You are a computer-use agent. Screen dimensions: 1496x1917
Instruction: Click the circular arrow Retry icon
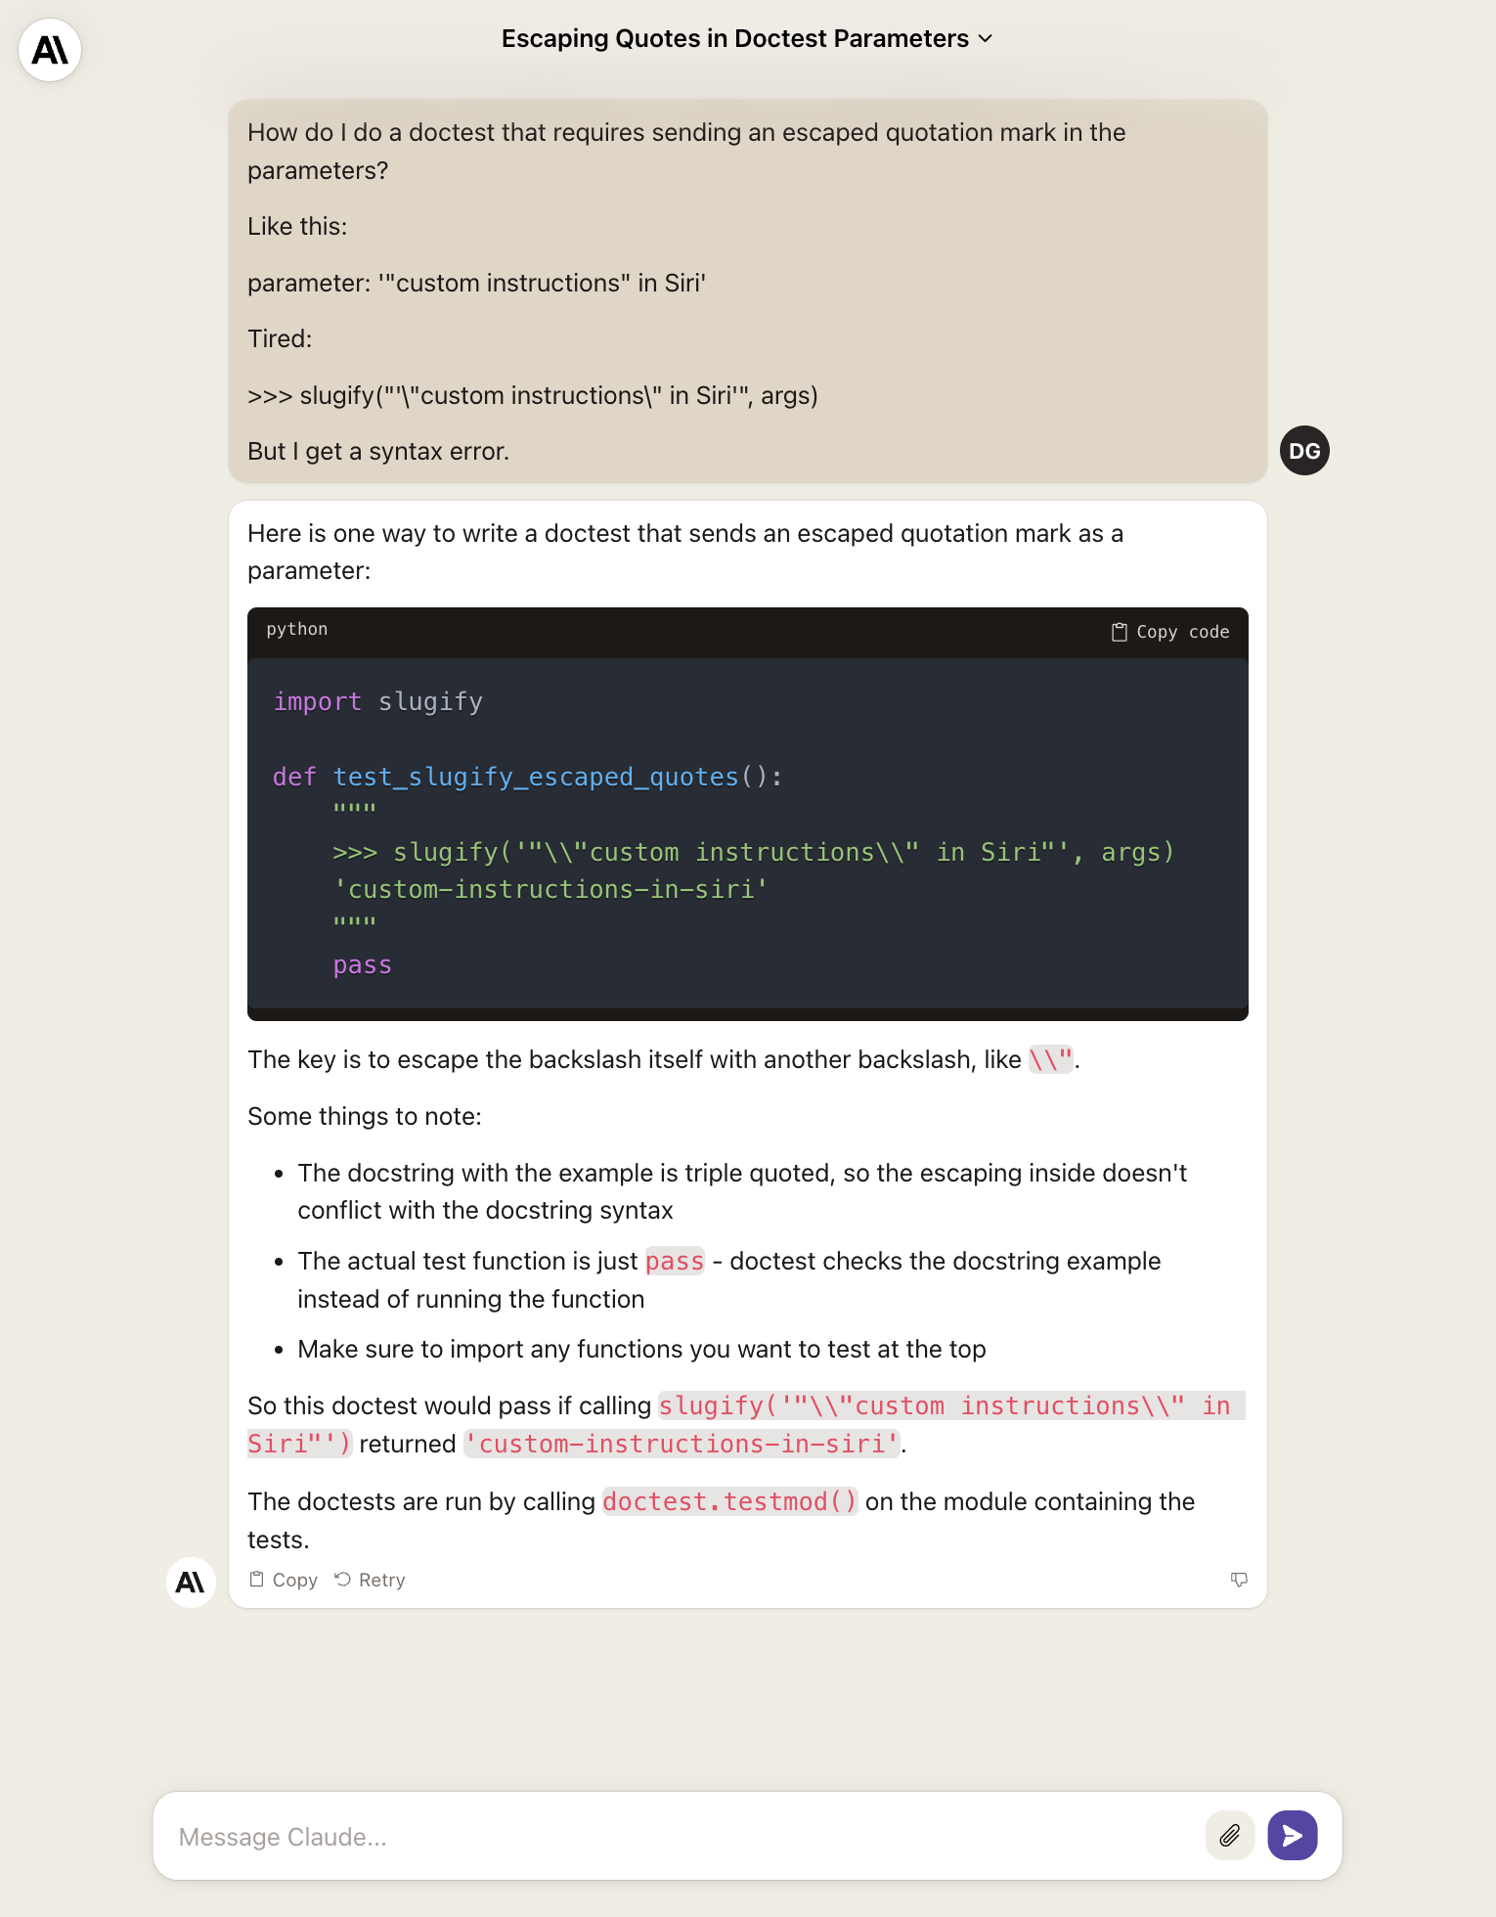pyautogui.click(x=343, y=1580)
